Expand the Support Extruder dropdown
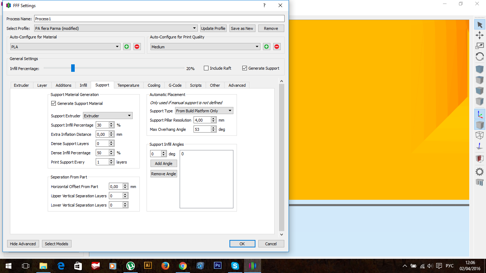 tap(107, 116)
